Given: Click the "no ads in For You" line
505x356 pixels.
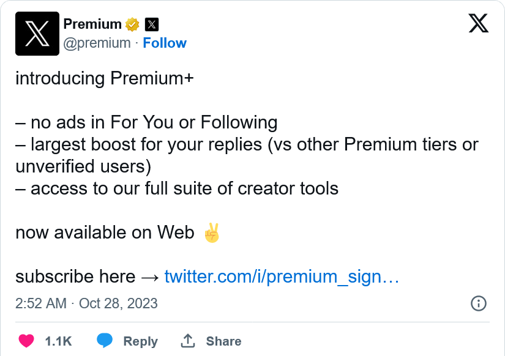Looking at the screenshot, I should [147, 122].
